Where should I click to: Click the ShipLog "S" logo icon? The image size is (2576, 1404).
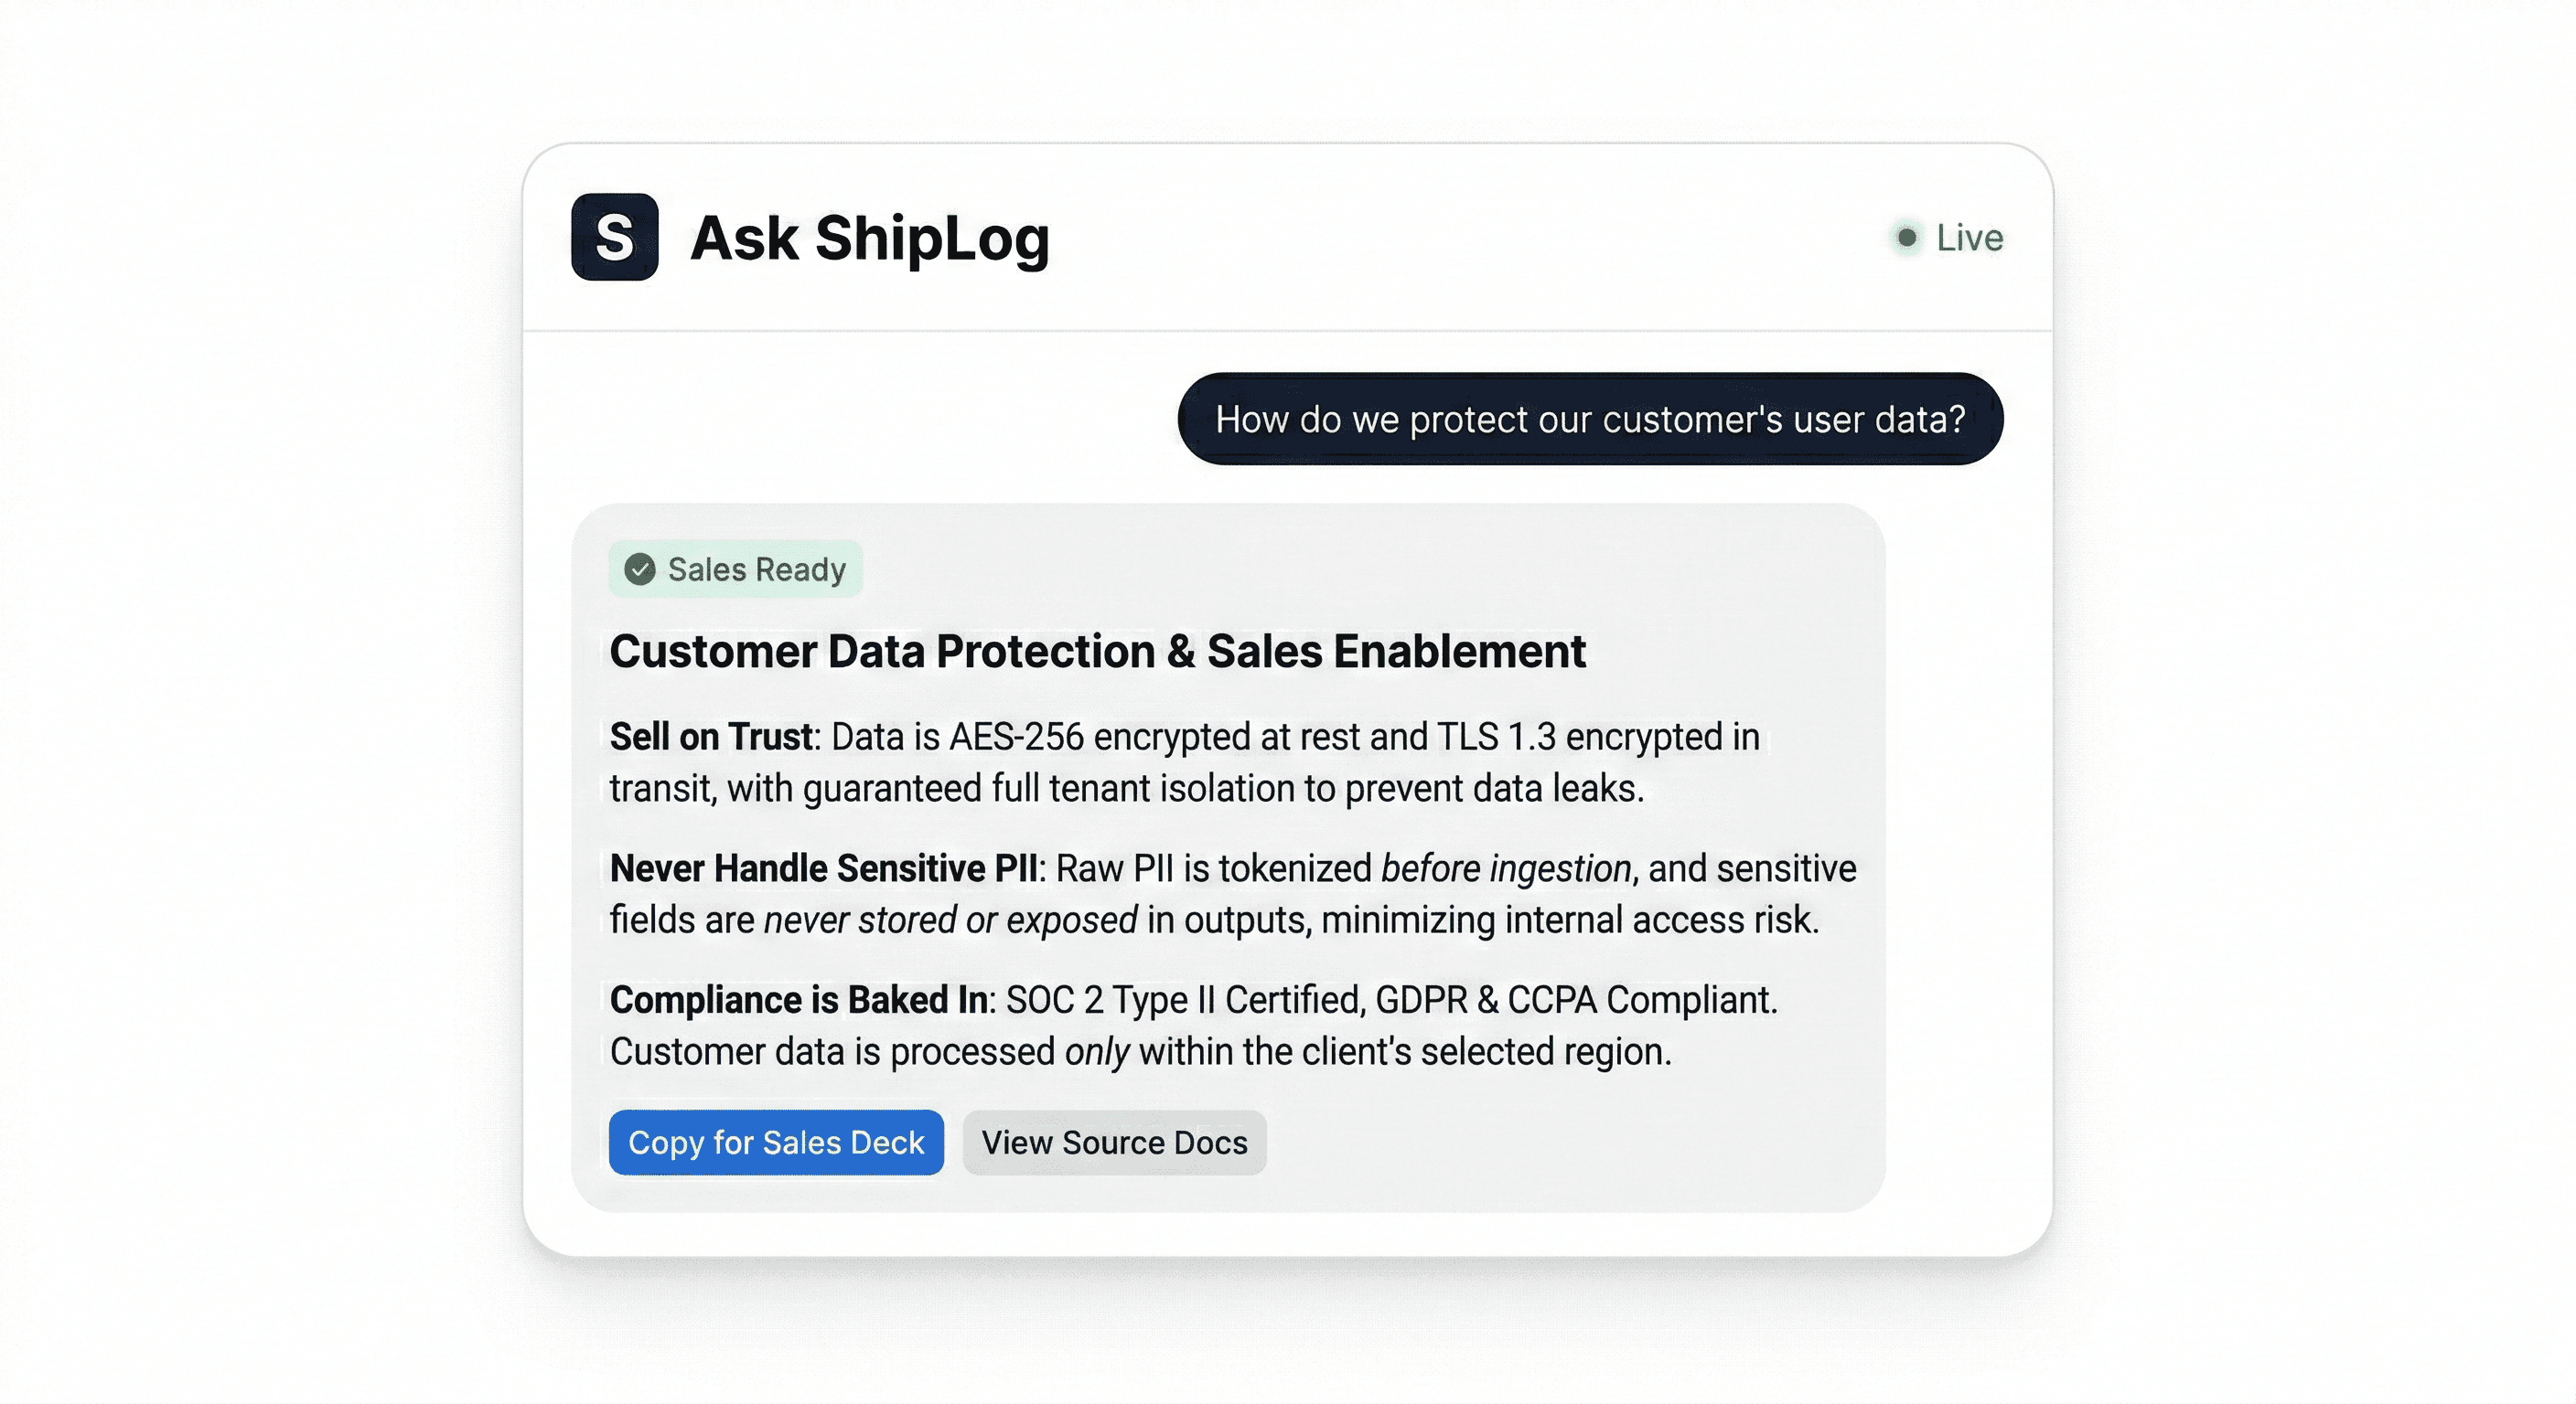pyautogui.click(x=614, y=237)
